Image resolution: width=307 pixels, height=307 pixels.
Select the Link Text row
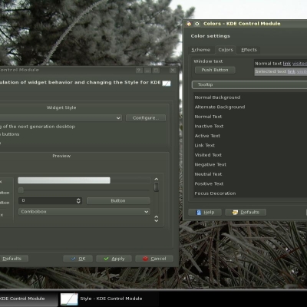(x=250, y=145)
